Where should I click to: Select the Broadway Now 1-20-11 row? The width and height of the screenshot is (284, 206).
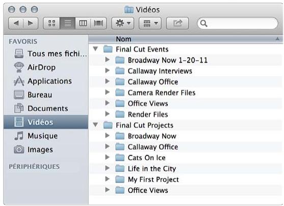click(186, 60)
